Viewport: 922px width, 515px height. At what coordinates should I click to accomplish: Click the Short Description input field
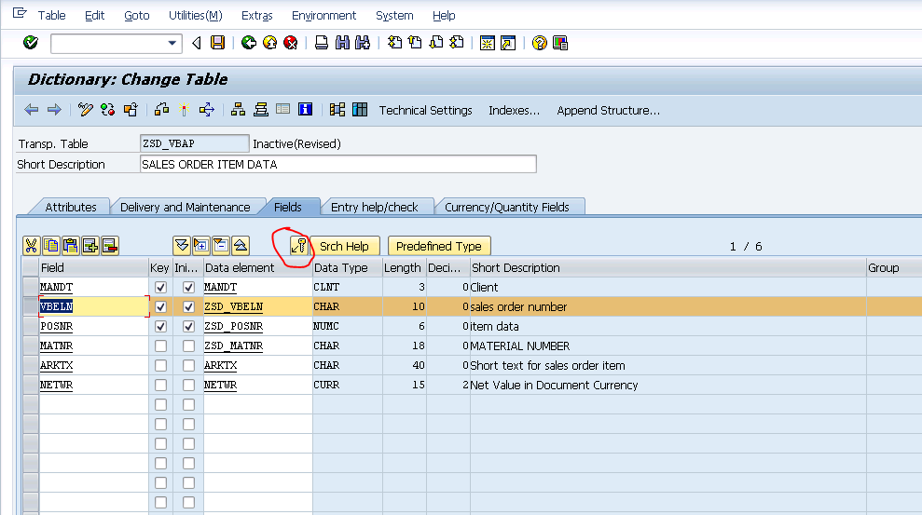coord(338,164)
